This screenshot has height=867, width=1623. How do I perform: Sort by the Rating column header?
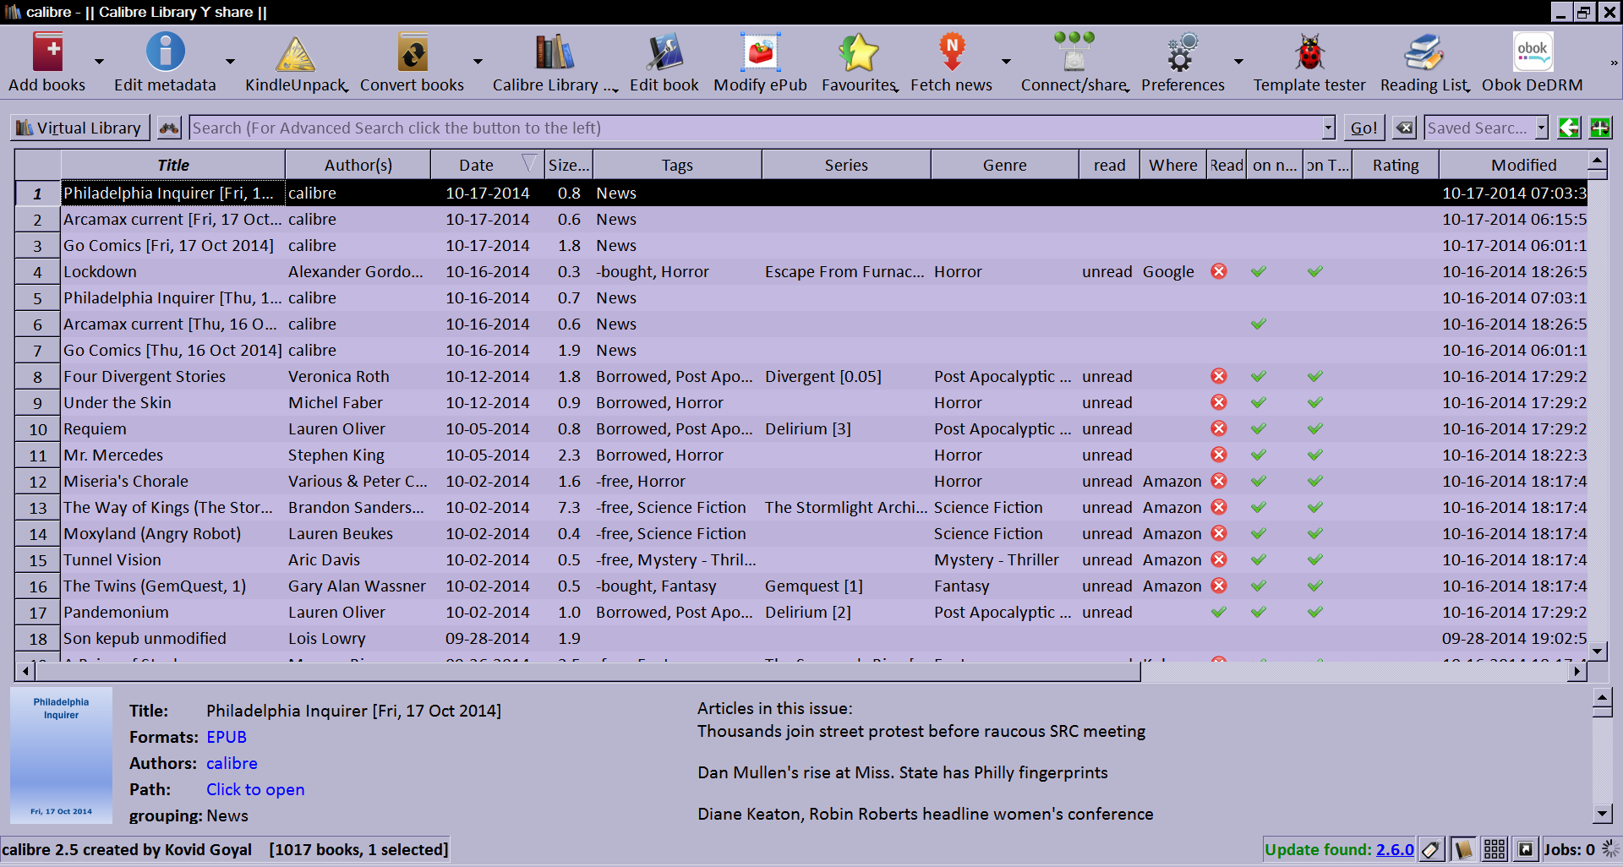1396,165
